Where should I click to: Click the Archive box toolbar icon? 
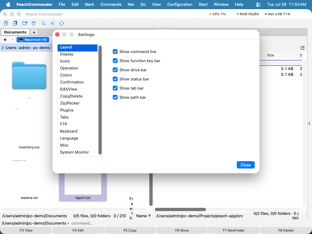(x=34, y=23)
